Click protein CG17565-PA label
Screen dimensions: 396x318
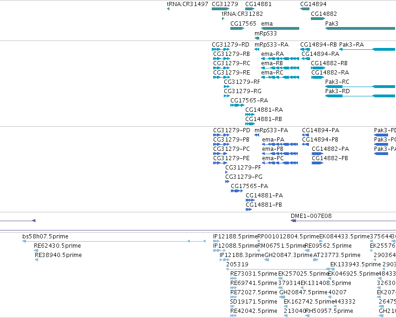(x=249, y=186)
